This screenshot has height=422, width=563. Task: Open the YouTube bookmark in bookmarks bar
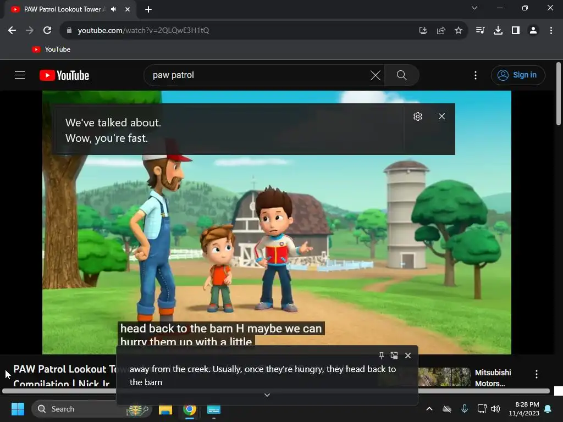tap(51, 49)
